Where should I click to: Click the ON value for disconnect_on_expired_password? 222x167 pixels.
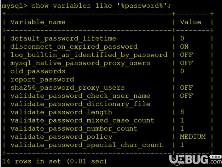click(184, 47)
